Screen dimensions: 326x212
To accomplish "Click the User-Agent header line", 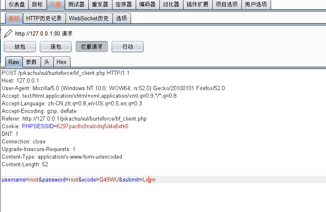I will [x=113, y=88].
